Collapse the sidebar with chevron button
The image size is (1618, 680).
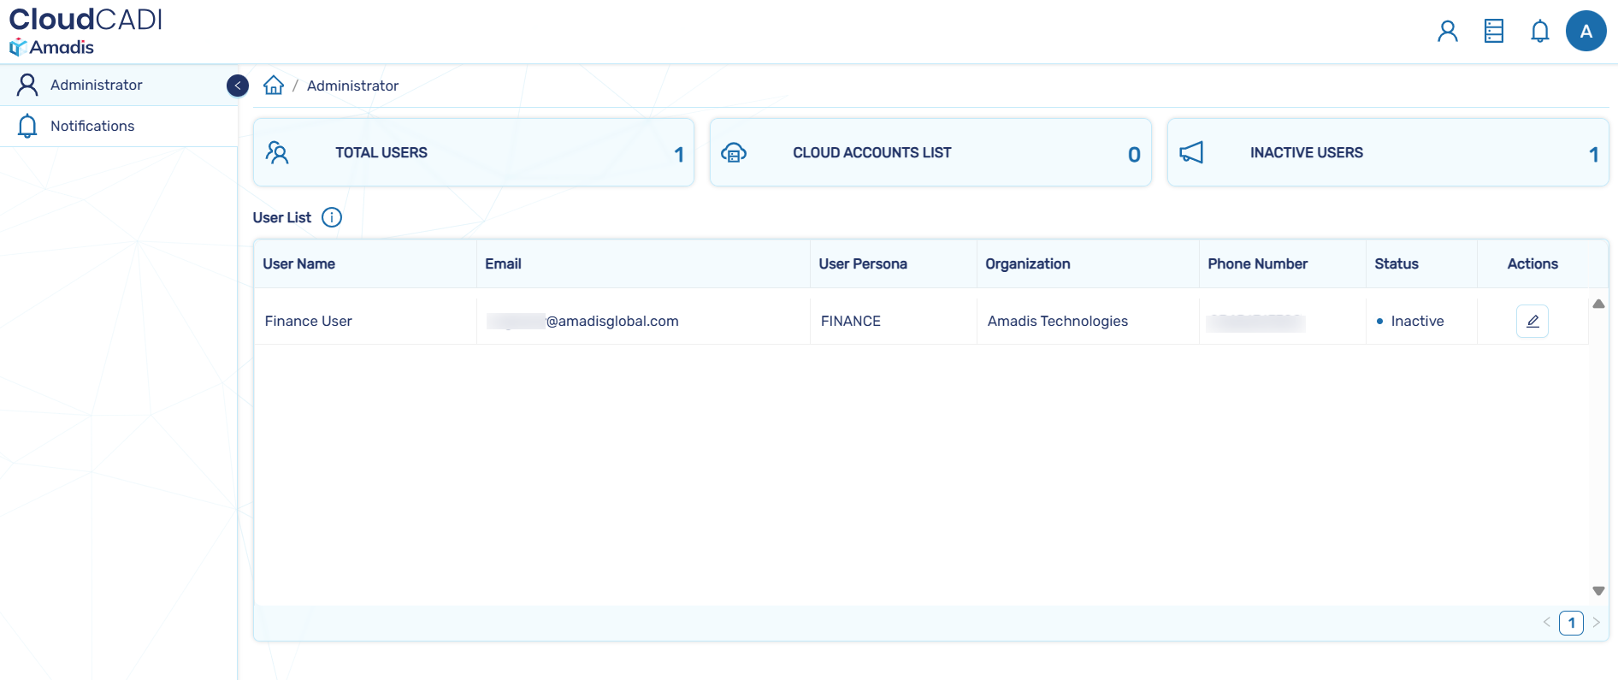[x=238, y=86]
